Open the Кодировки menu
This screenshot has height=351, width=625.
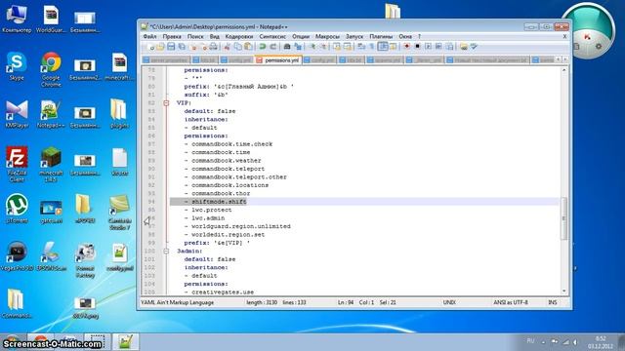(239, 36)
